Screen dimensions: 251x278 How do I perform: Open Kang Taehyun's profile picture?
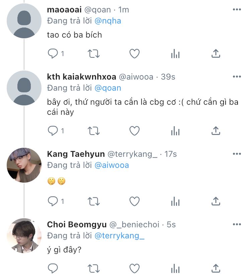tap(24, 165)
